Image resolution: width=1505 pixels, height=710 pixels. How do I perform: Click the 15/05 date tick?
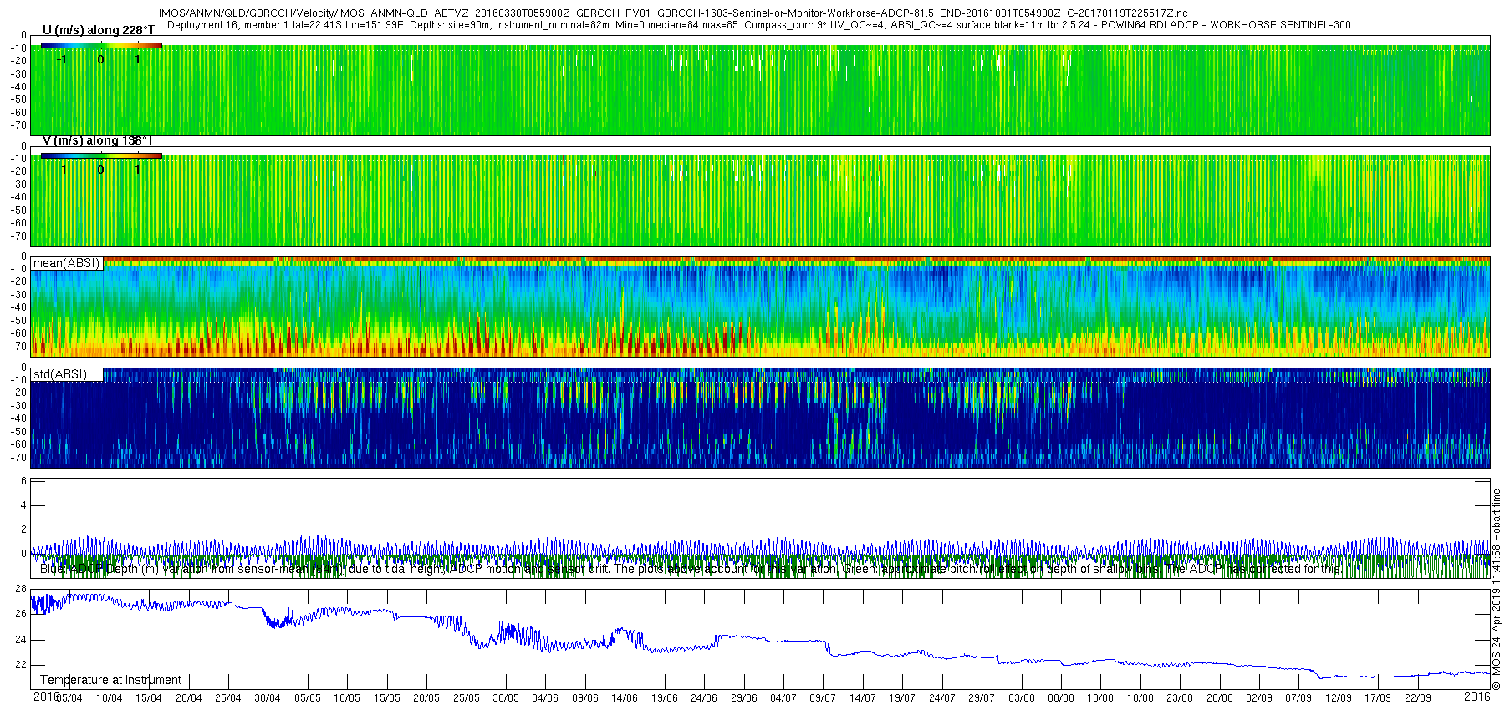point(387,698)
